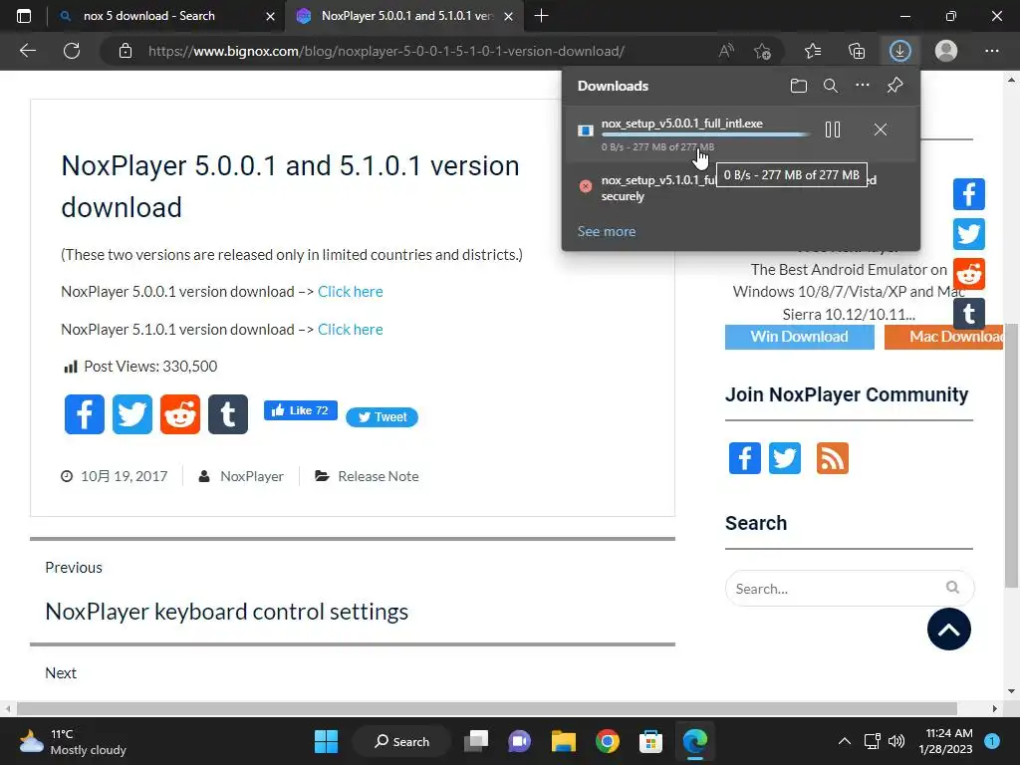Launch Google Chrome from the taskbar
Screen dimensions: 1020x765
[608, 741]
